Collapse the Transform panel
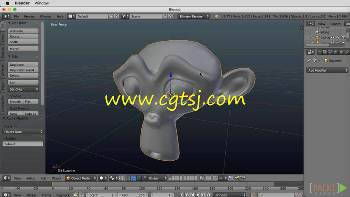This screenshot has width=350, height=197. 9,23
